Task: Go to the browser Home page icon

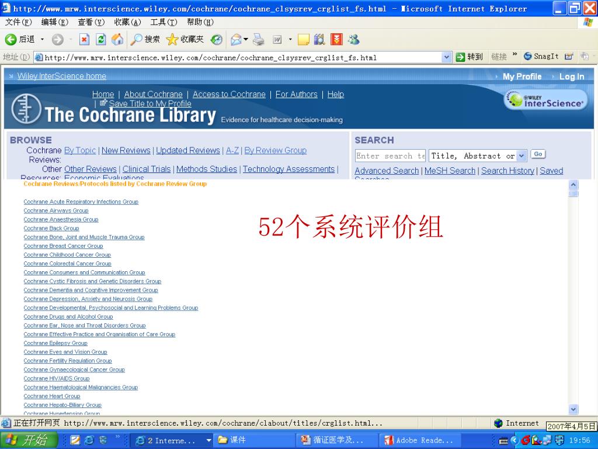Action: [117, 39]
